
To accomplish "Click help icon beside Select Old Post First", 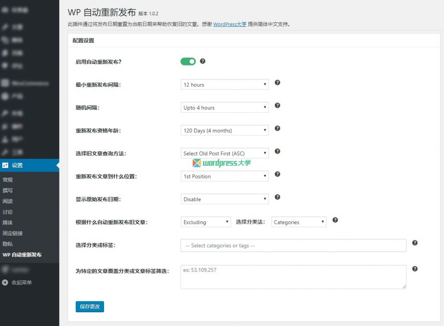I will click(277, 151).
